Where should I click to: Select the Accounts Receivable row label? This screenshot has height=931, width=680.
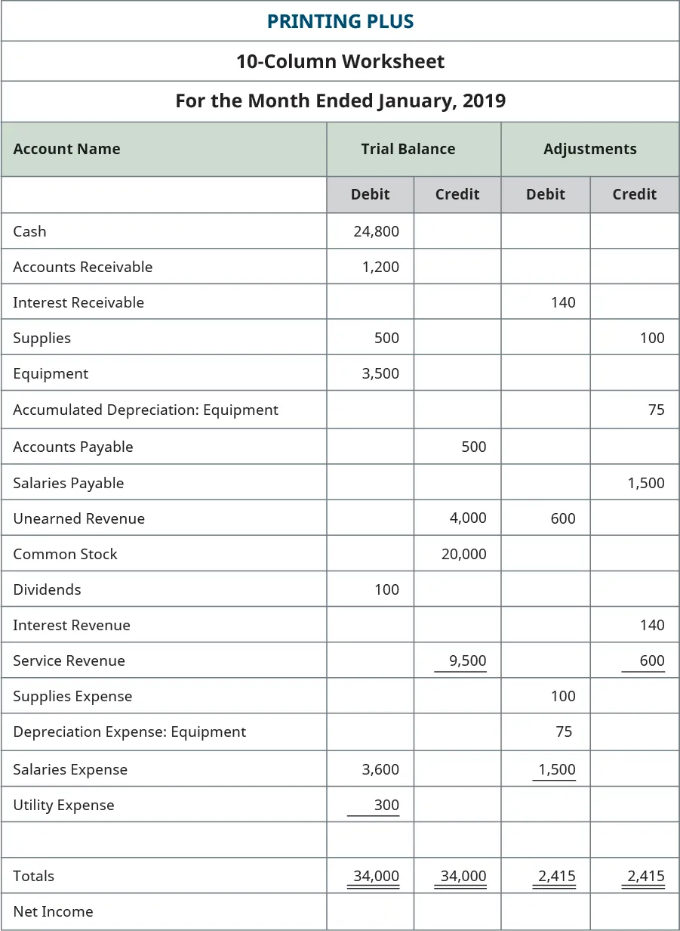pyautogui.click(x=83, y=267)
